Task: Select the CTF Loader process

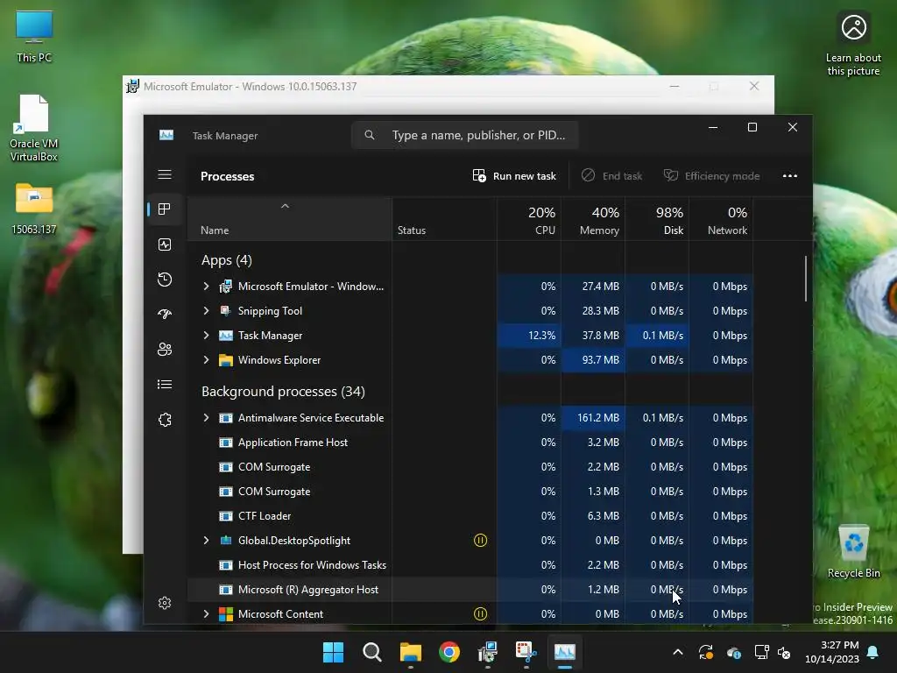Action: 470,515
